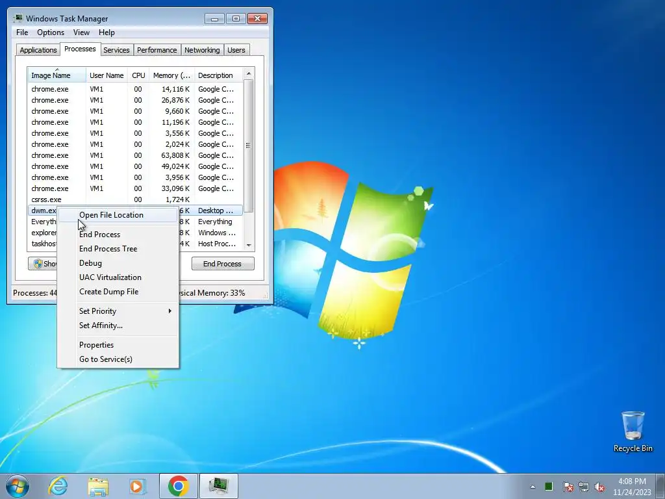Image resolution: width=665 pixels, height=499 pixels.
Task: Choose Set Affinity... from context menu
Action: point(118,326)
